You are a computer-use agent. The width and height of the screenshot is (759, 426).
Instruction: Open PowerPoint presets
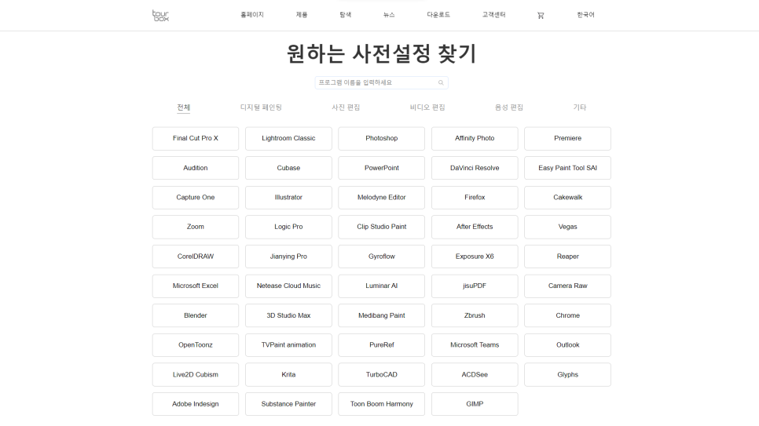381,168
